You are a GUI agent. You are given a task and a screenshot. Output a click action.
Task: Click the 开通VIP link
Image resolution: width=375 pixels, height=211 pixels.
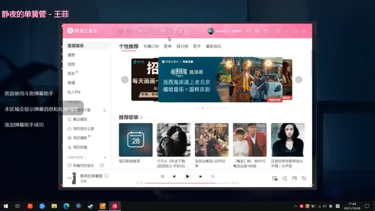coord(237,31)
